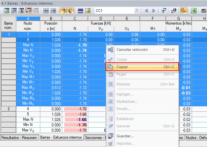
Task: Click the 'Min Vz' row label
Action: 28,72
